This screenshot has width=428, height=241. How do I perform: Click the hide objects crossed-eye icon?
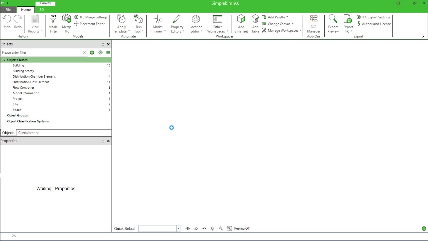(x=196, y=228)
